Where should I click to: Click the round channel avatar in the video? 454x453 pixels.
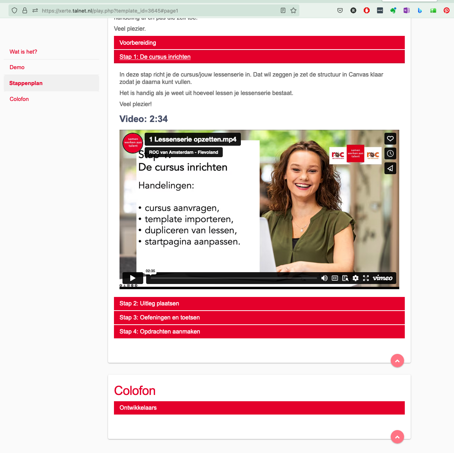click(133, 143)
